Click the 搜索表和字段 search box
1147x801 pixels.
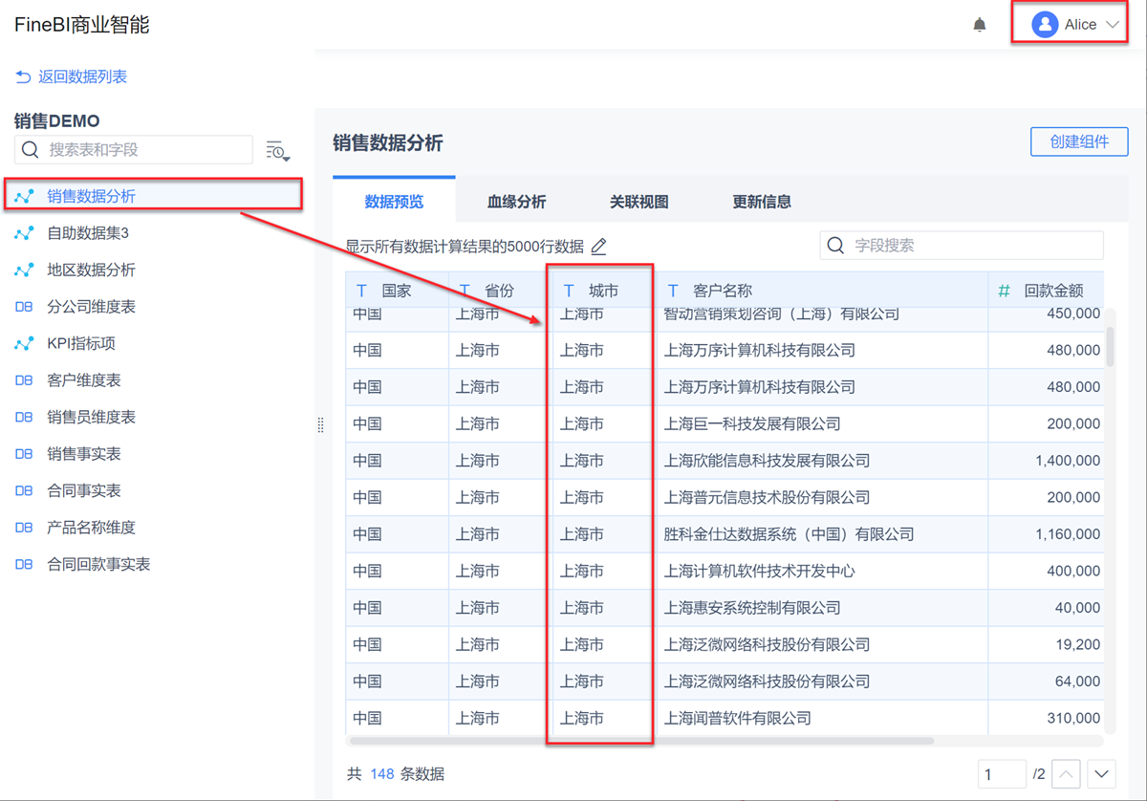coord(134,150)
